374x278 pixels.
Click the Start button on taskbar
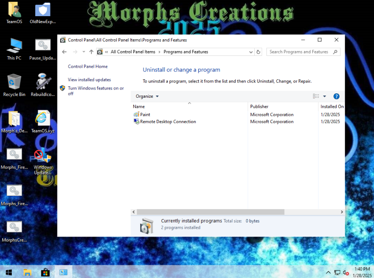tap(9, 272)
